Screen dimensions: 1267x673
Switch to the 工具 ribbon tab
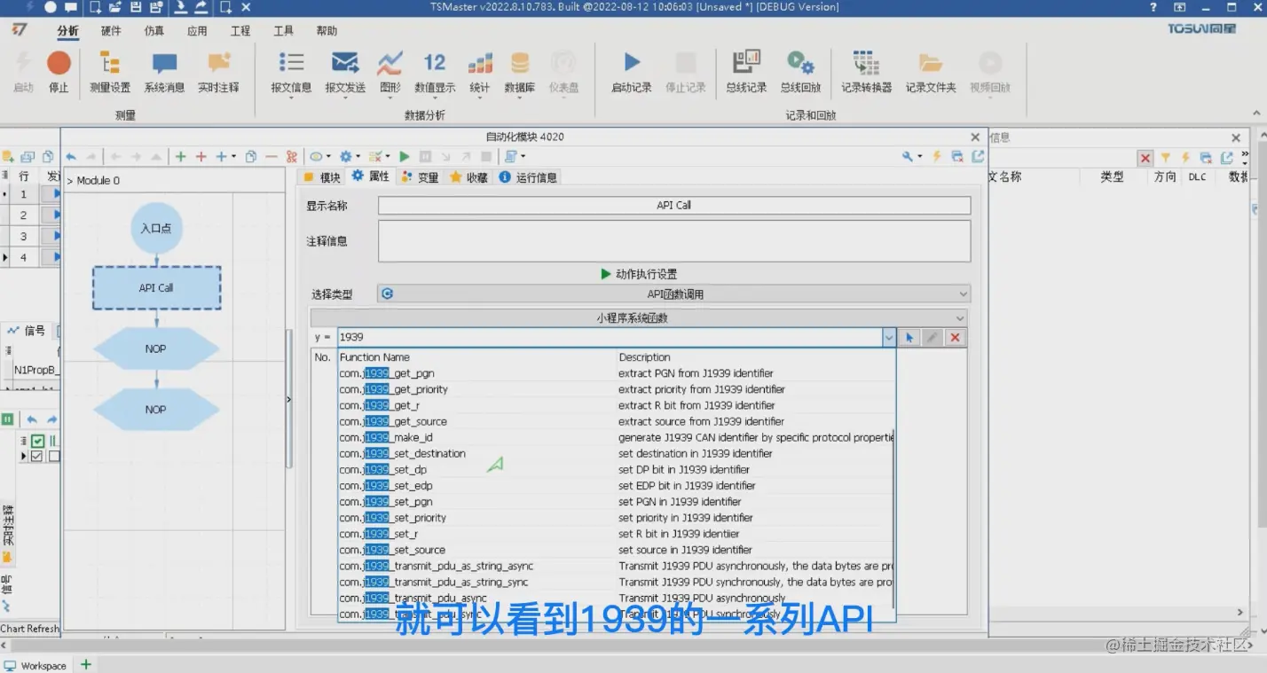tap(283, 31)
